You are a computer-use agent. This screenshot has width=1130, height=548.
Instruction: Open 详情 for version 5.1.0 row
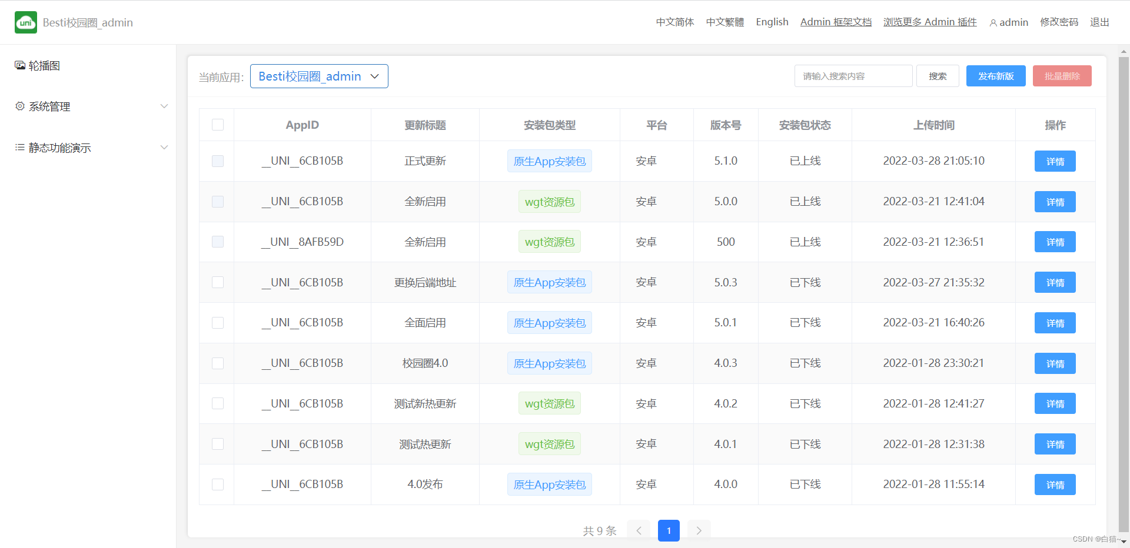1055,161
